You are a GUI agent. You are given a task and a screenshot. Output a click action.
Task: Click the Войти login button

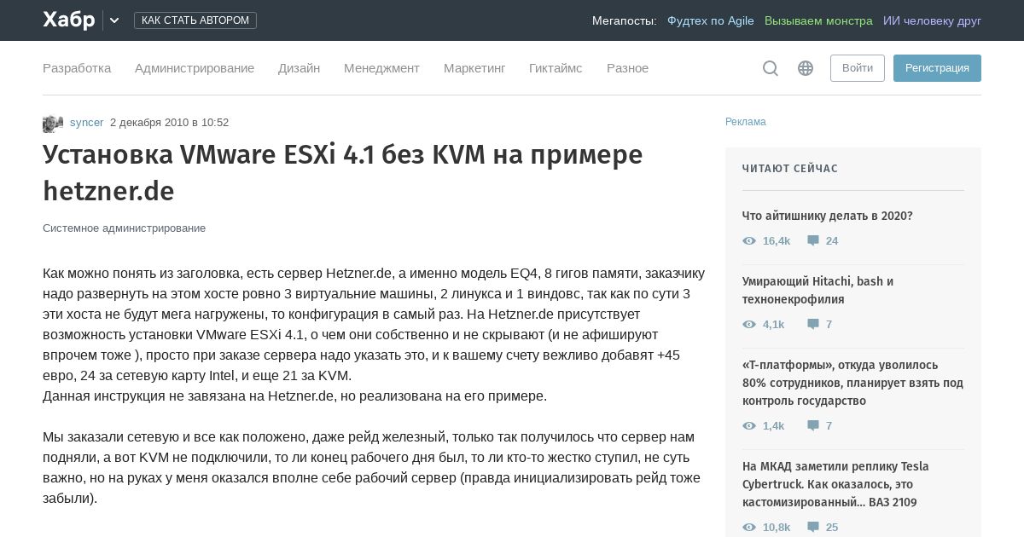pos(858,68)
